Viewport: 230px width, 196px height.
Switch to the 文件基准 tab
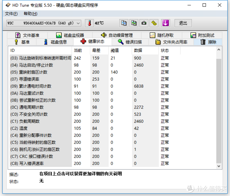(x=27, y=35)
